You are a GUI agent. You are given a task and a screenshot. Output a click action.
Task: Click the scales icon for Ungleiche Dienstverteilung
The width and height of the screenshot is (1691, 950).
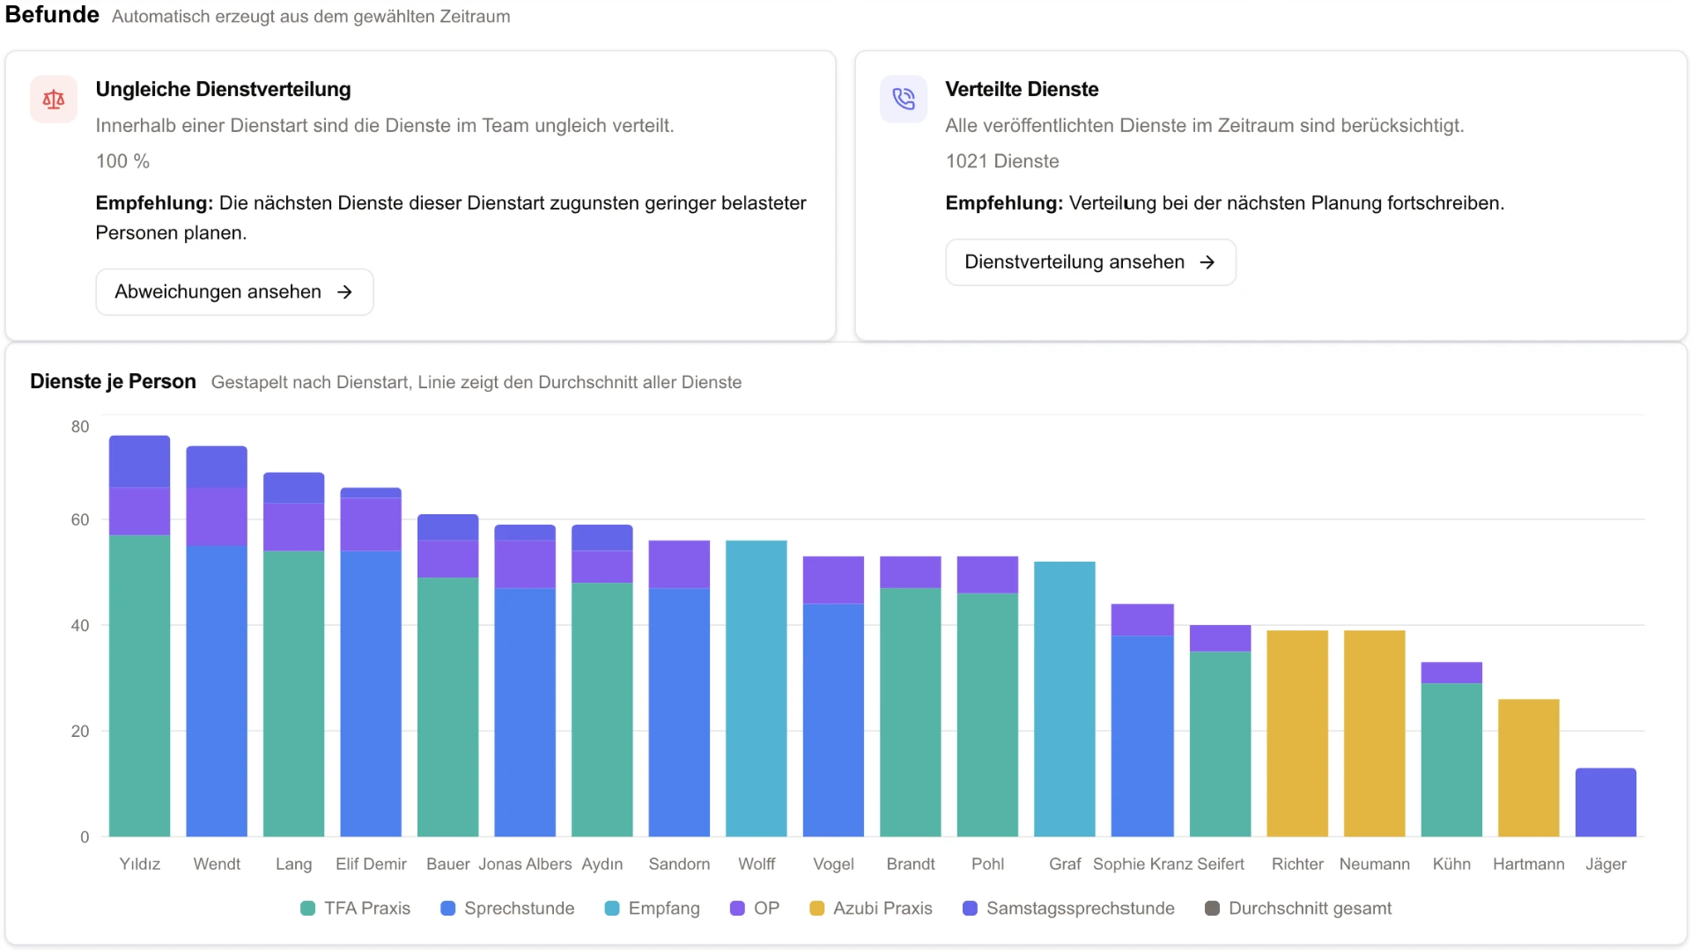[x=54, y=99]
